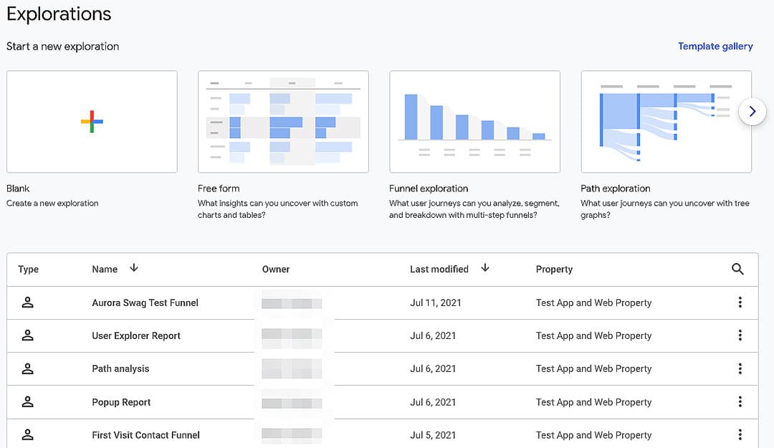Open the Popup Report exploration
The height and width of the screenshot is (448, 774).
(x=121, y=402)
